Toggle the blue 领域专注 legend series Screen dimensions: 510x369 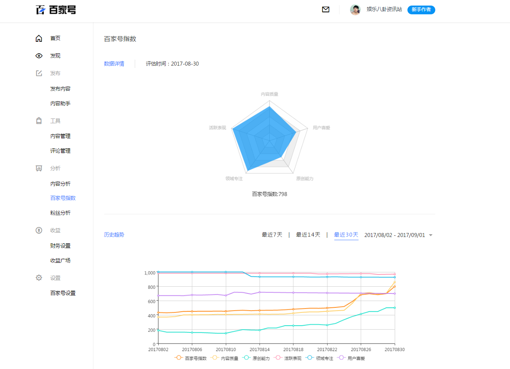(x=319, y=358)
